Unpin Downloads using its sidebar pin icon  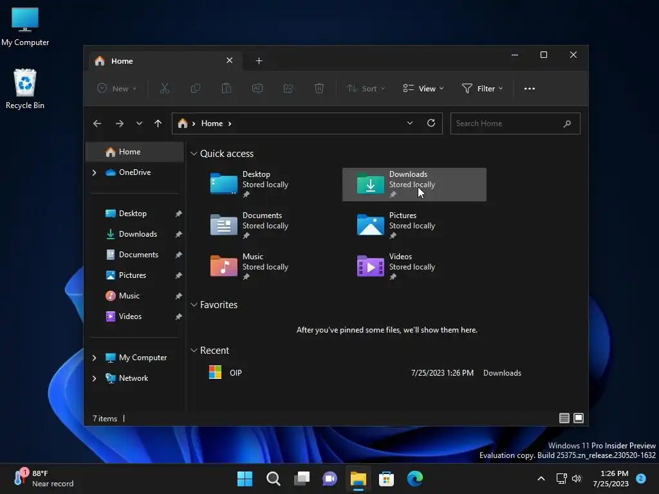[179, 234]
